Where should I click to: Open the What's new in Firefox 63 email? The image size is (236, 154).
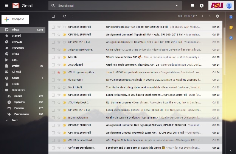coord(135,57)
